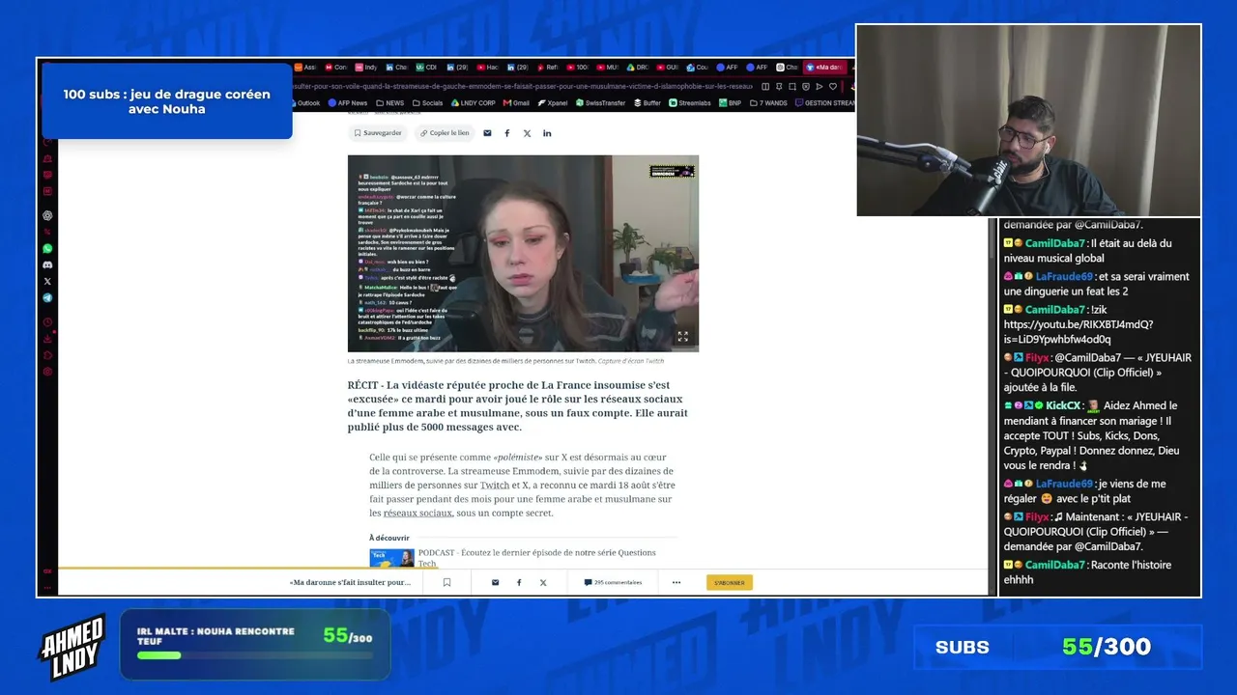Click bookmark icon in the sticky bottom bar
The image size is (1237, 695).
click(446, 582)
